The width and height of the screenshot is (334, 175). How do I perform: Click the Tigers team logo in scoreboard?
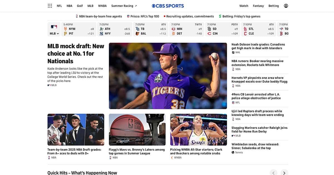tap(173, 34)
